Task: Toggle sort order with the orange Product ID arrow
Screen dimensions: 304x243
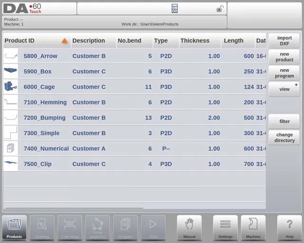Action: point(65,41)
